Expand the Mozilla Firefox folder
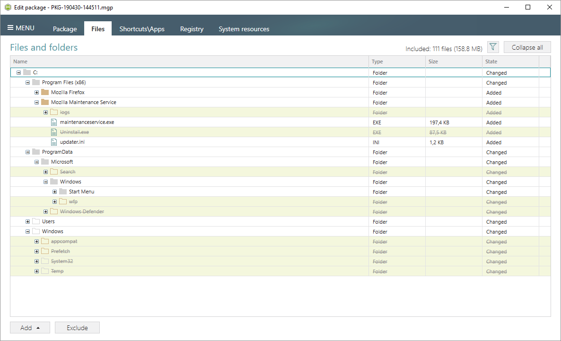561x341 pixels. pos(36,92)
